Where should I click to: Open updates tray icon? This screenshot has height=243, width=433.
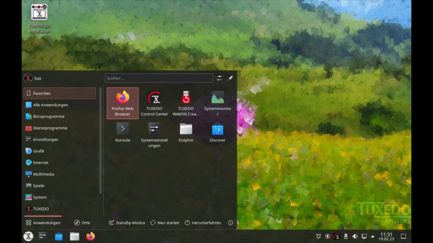[328, 236]
